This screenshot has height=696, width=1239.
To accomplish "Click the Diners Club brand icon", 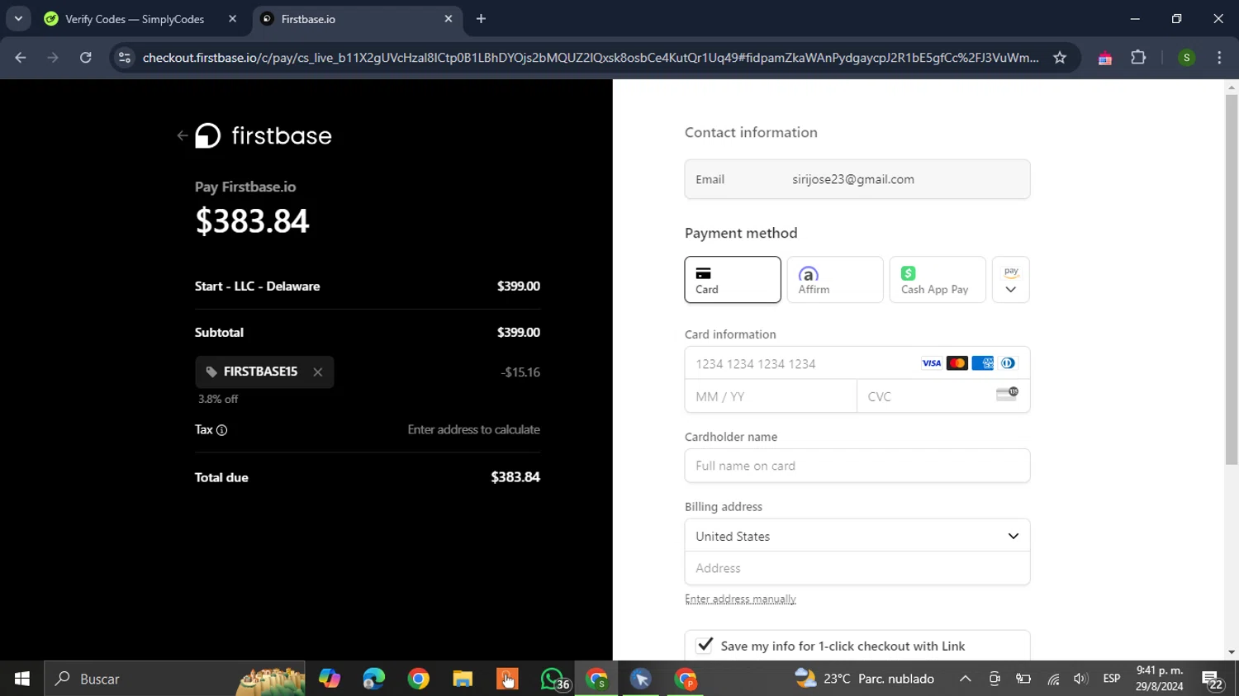I will point(1008,363).
